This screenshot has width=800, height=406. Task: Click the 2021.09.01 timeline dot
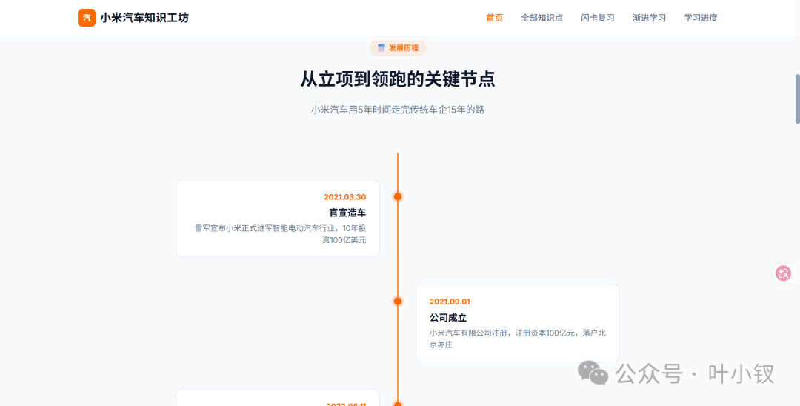(398, 302)
